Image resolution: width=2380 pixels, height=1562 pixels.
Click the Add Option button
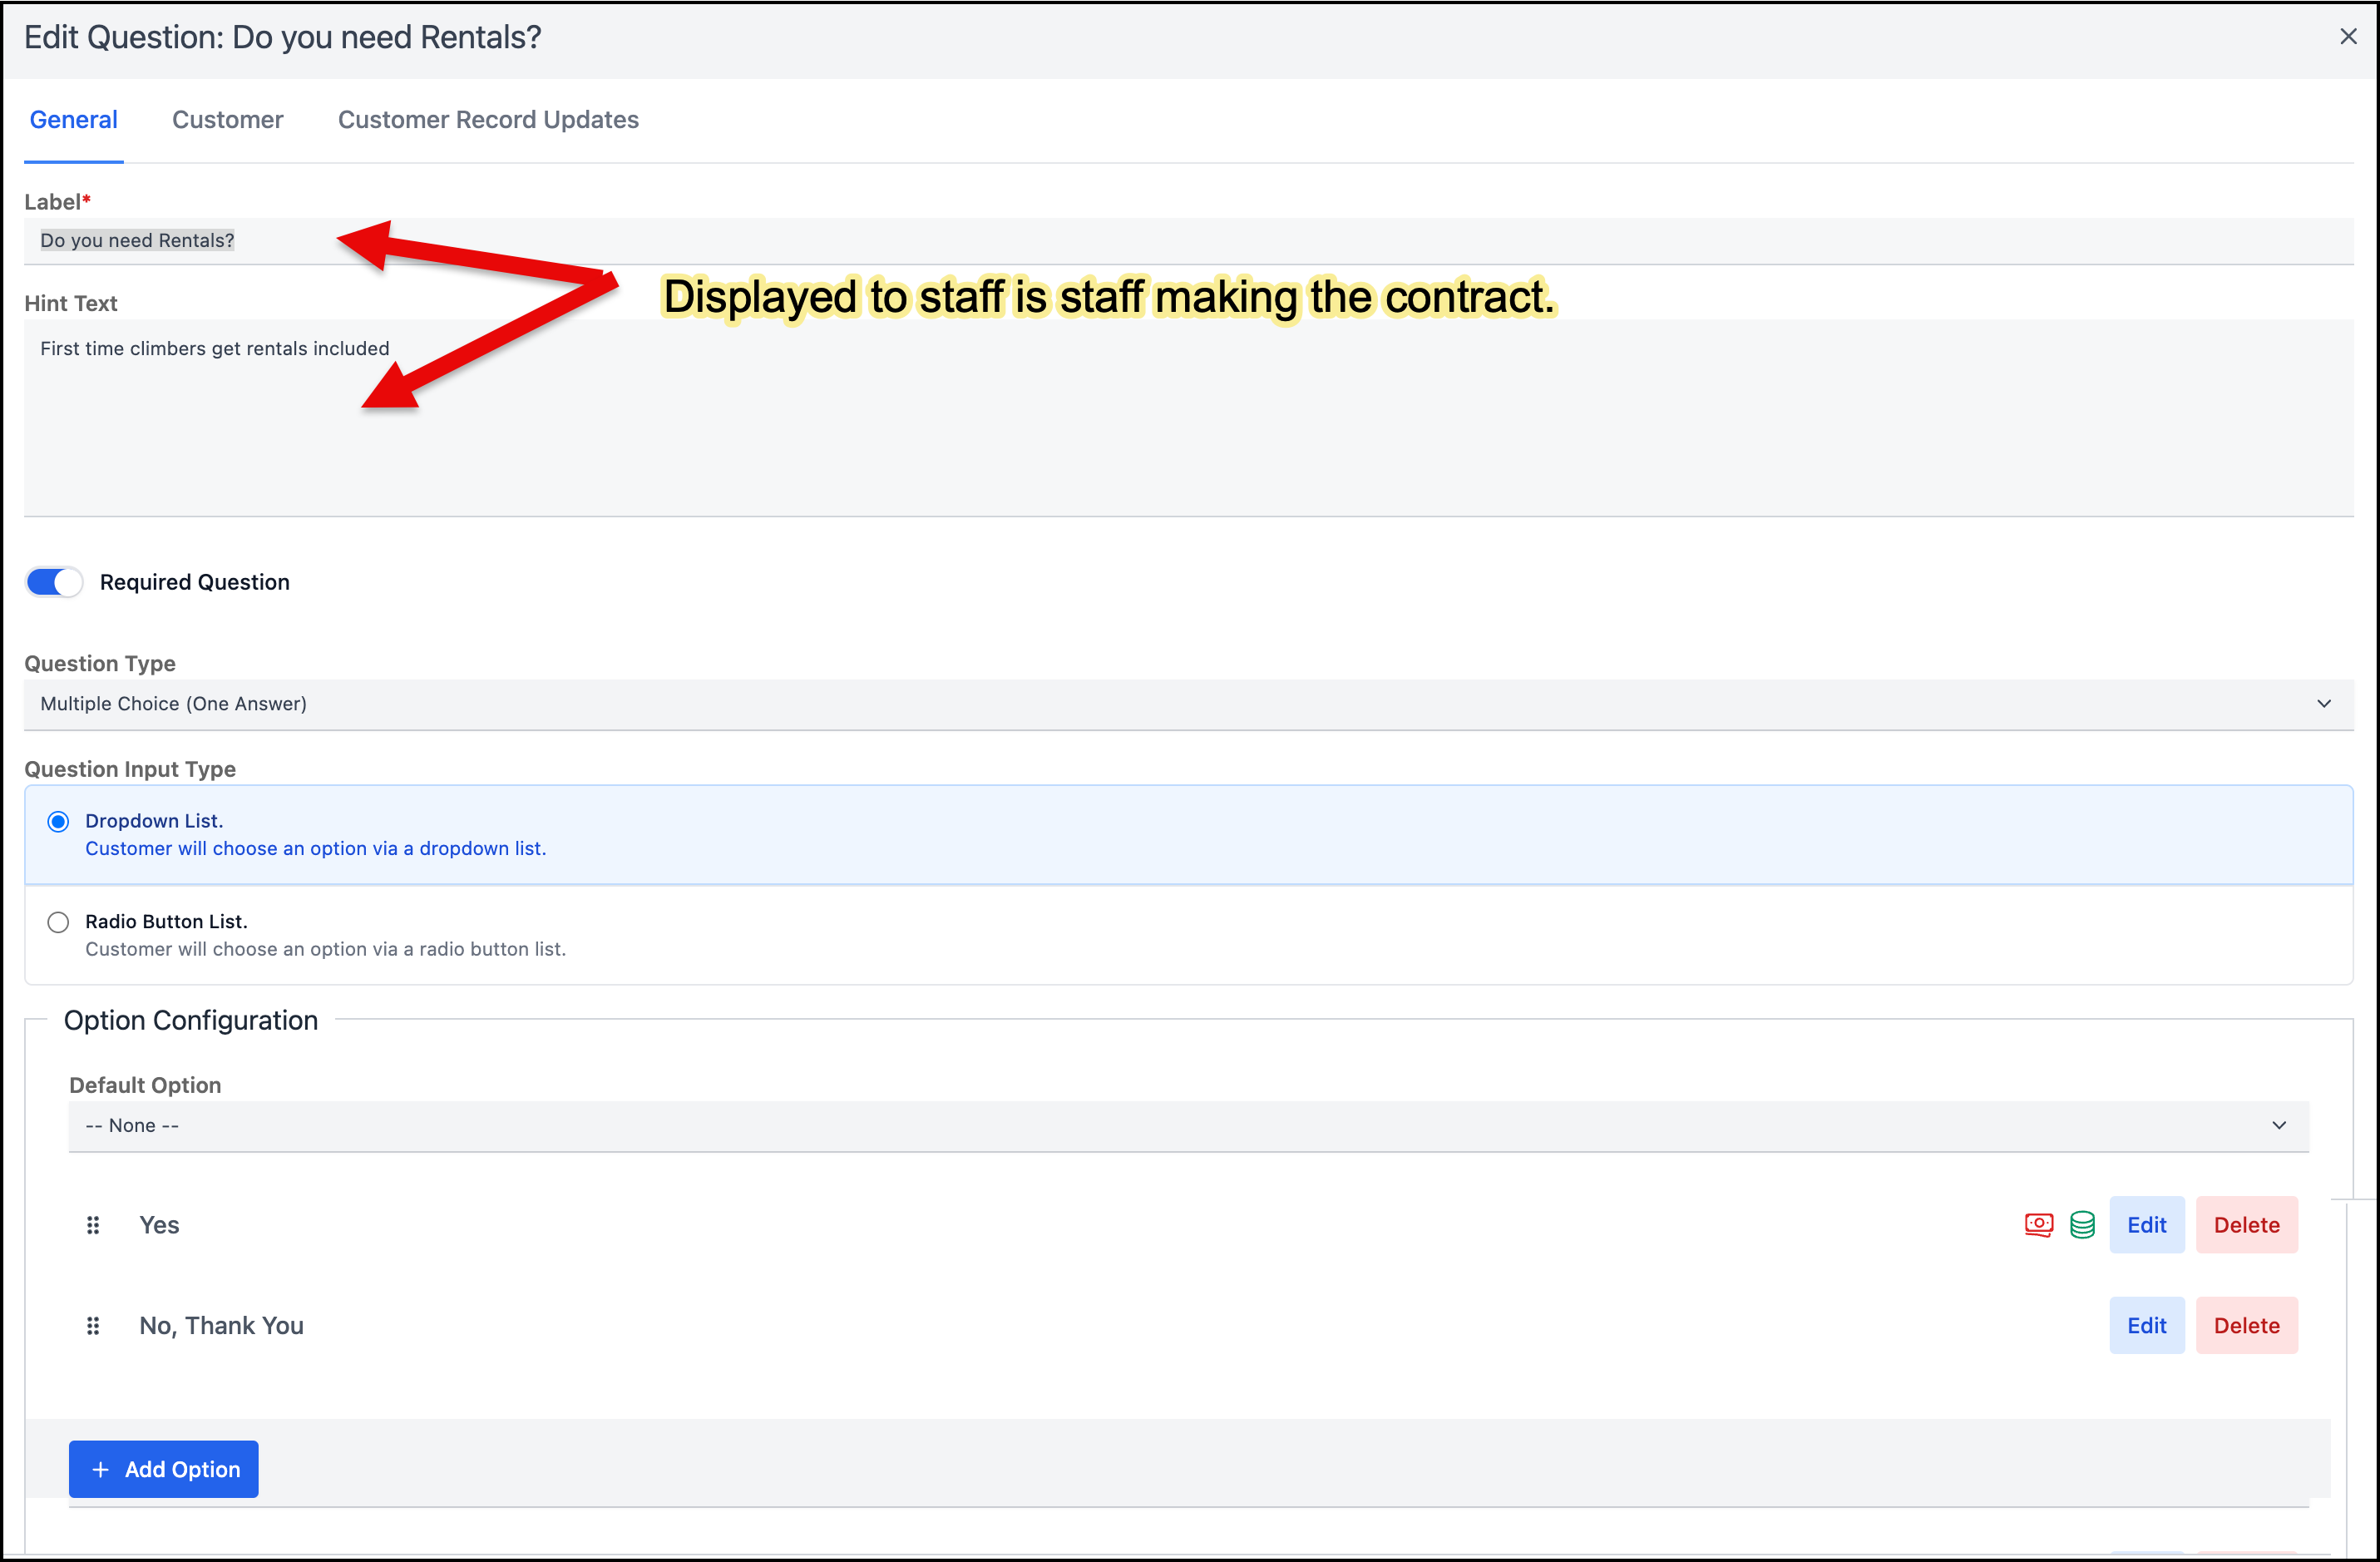[x=164, y=1469]
